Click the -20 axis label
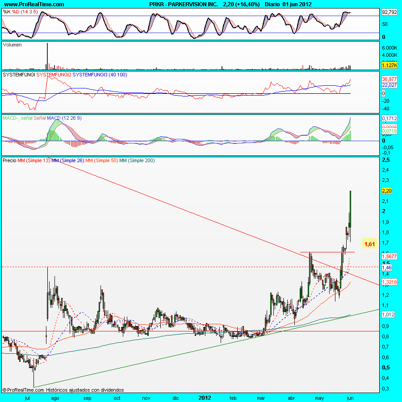 point(385,101)
